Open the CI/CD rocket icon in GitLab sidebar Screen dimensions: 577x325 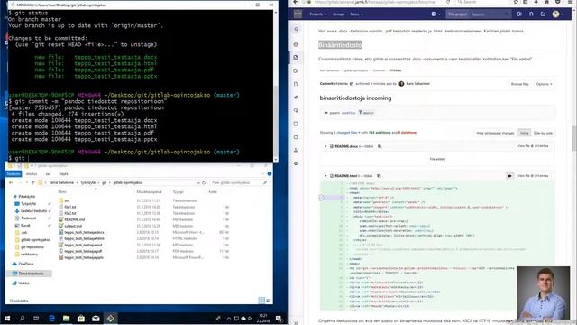tap(296, 97)
